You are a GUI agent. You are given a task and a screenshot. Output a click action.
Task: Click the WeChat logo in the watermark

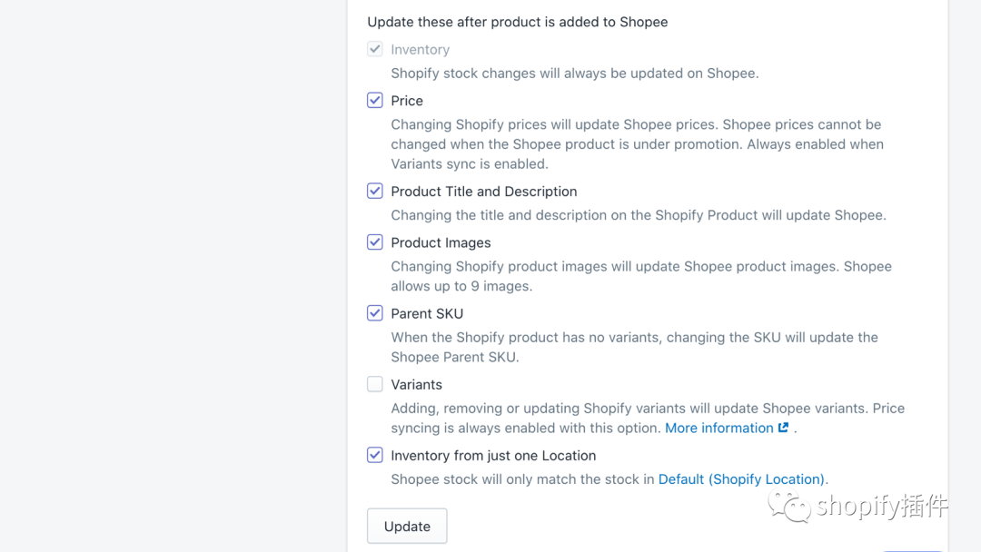[789, 506]
